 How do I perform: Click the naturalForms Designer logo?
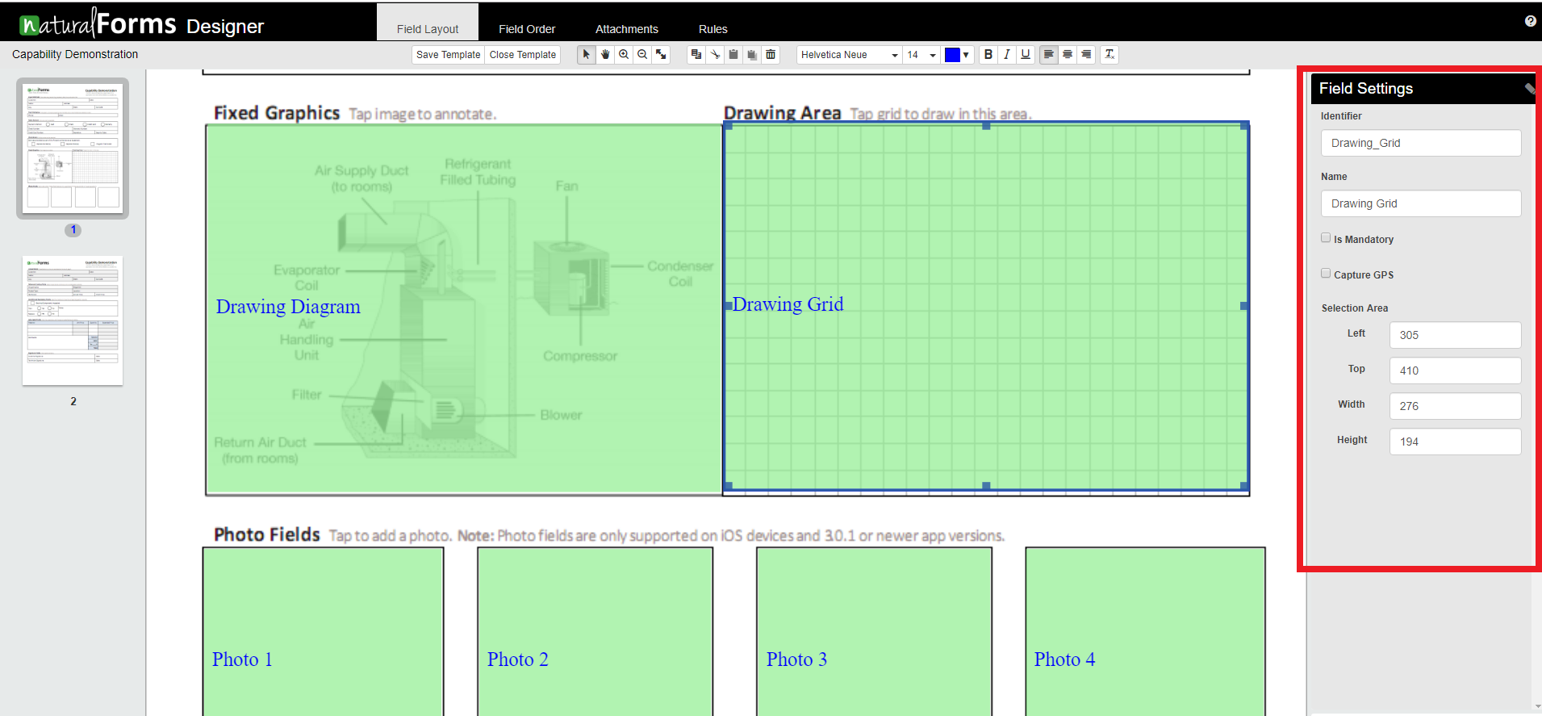click(x=142, y=23)
